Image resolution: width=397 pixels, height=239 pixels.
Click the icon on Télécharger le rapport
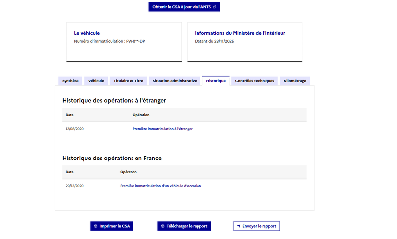coord(162,226)
